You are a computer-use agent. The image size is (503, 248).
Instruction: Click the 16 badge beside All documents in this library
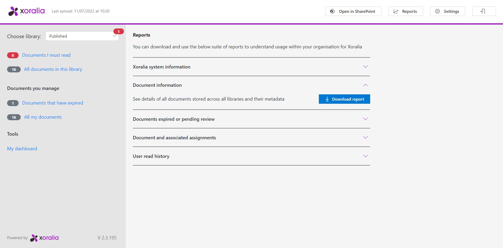(x=14, y=70)
